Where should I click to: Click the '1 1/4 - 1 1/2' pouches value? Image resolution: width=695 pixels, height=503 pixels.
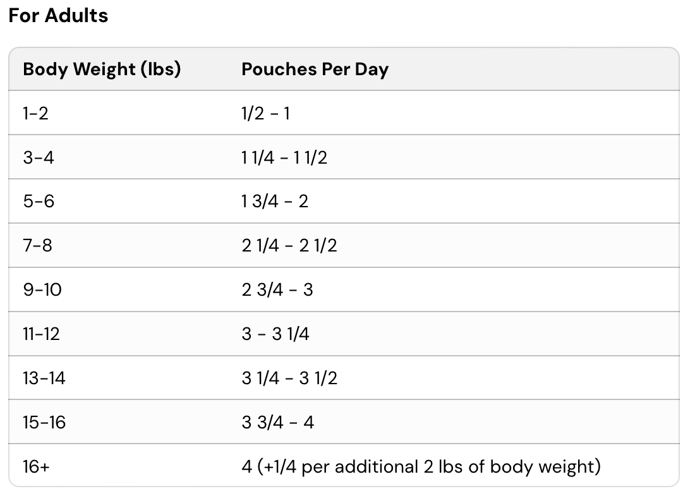(x=284, y=157)
